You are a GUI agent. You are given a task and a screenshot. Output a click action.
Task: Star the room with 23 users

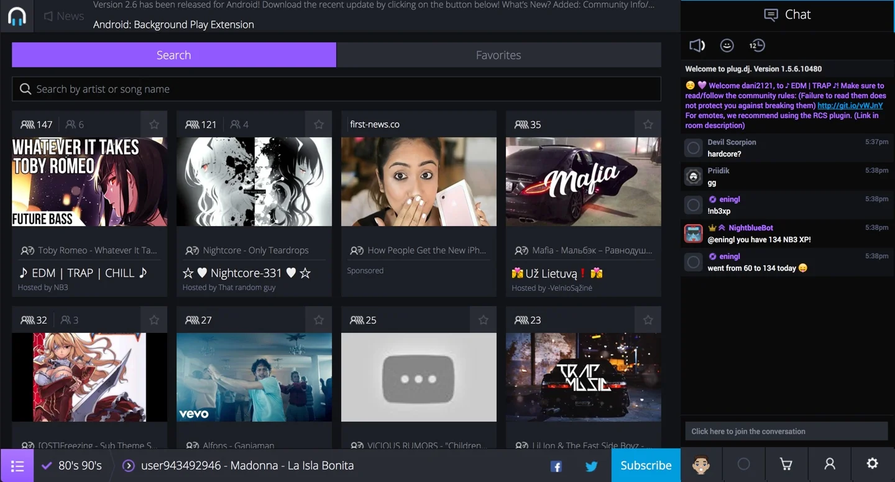point(648,320)
